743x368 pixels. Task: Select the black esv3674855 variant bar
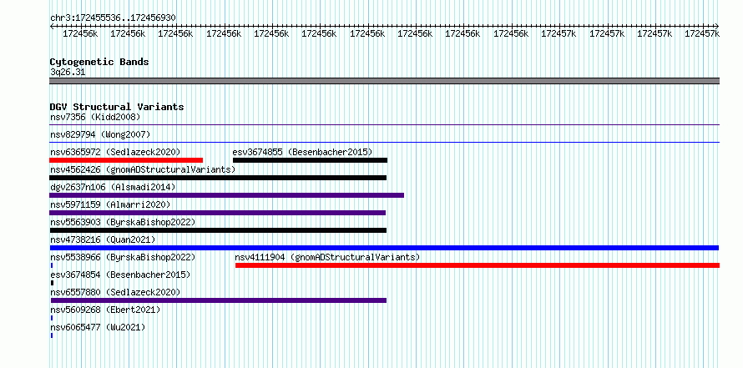(x=310, y=160)
